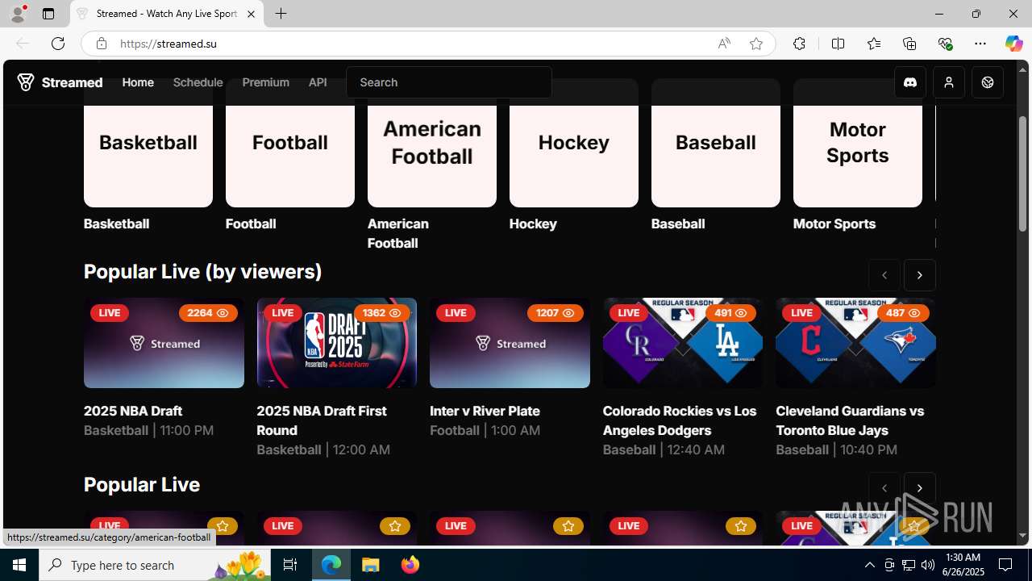
Task: Open browser Extensions icon
Action: click(799, 44)
